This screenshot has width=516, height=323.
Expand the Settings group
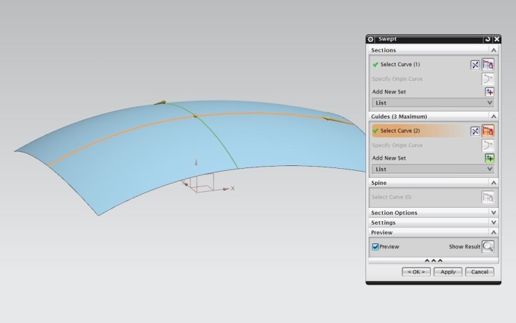tap(432, 223)
